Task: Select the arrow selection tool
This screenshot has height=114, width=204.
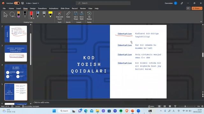Action: tap(6, 15)
